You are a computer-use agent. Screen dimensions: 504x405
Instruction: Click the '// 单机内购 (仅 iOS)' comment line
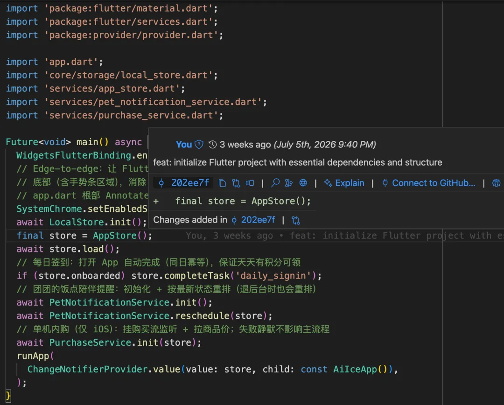(173, 329)
